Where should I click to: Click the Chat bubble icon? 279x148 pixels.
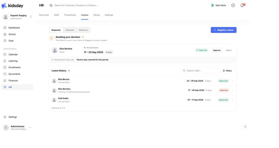point(5,40)
